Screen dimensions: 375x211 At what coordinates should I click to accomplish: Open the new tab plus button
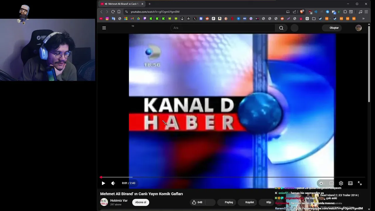(149, 4)
